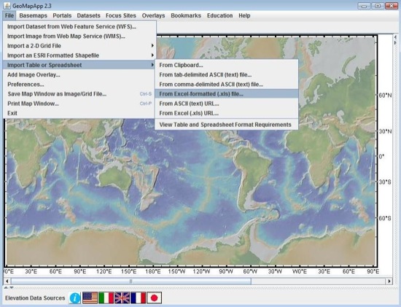Click the Elevation Data Sources label
The width and height of the screenshot is (401, 307).
pyautogui.click(x=35, y=298)
